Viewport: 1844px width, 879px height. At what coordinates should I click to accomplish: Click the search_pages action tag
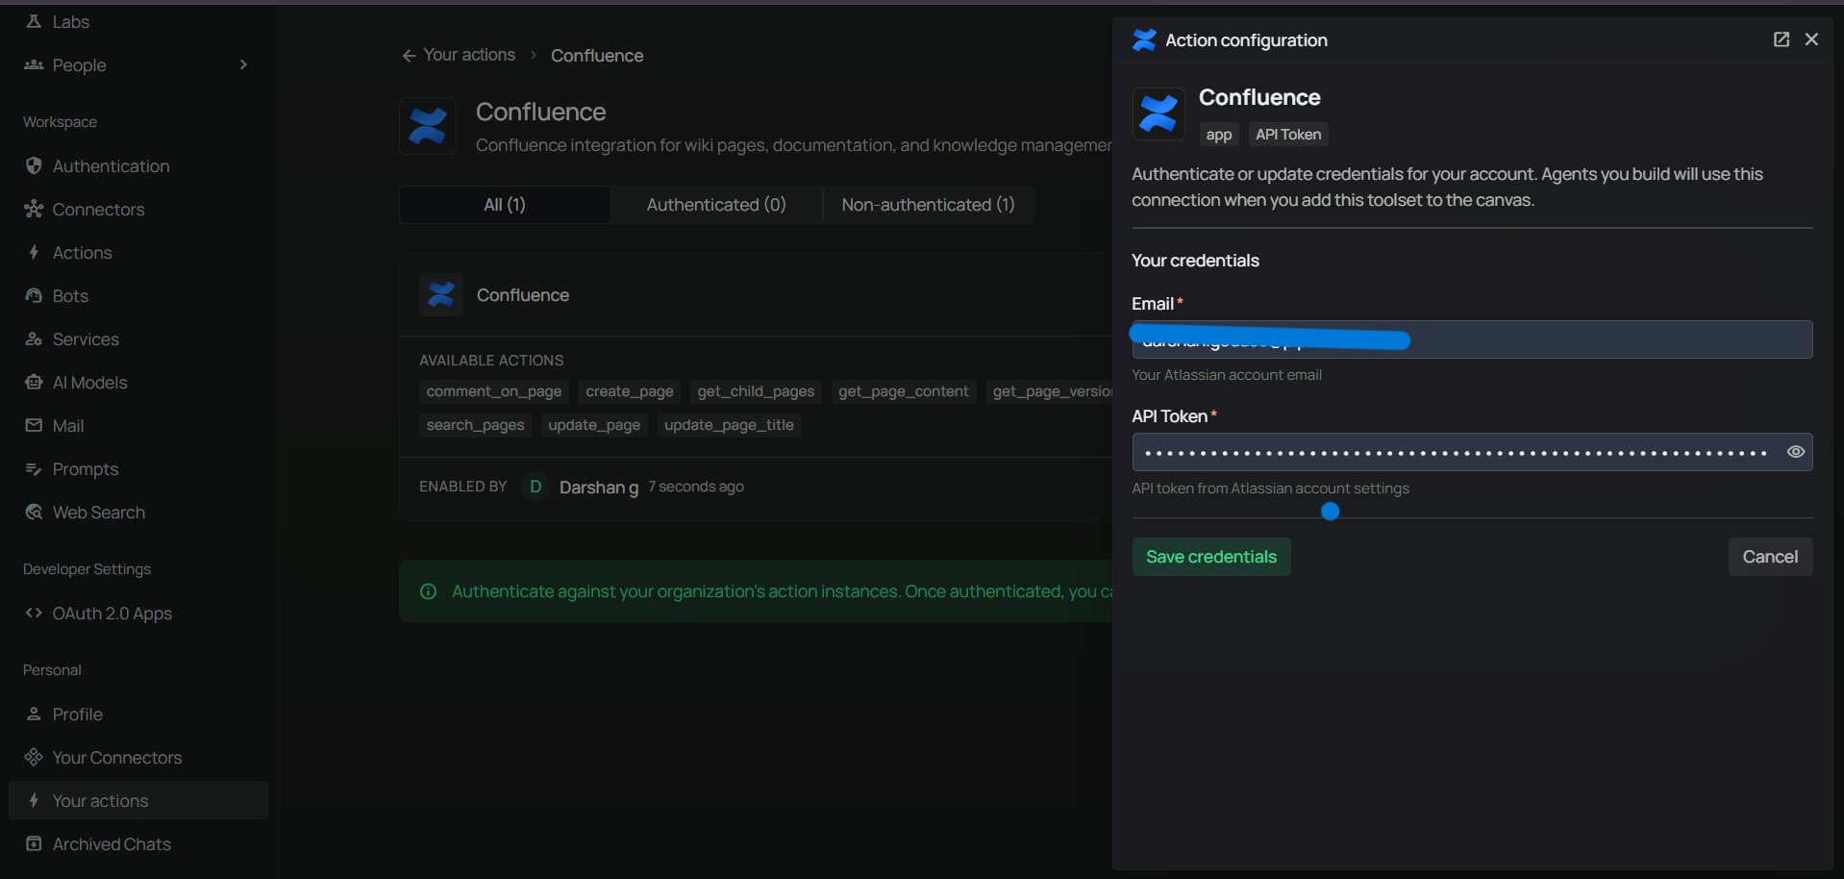click(x=475, y=425)
